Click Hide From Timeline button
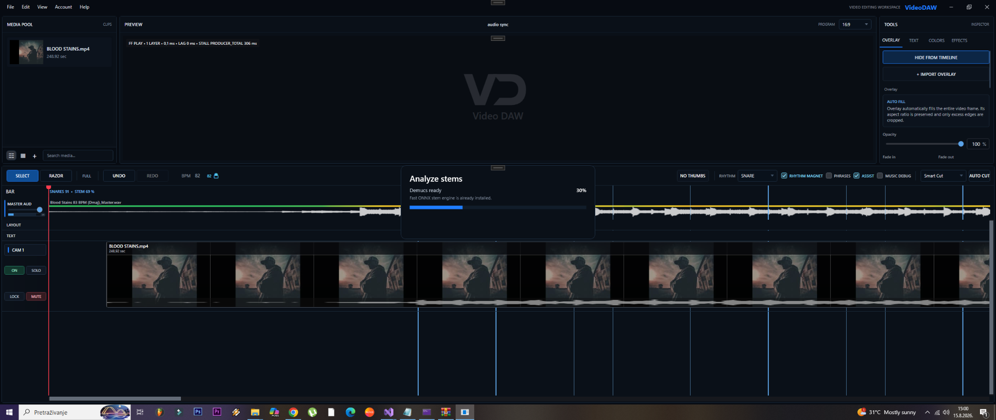The width and height of the screenshot is (996, 420). (x=936, y=57)
